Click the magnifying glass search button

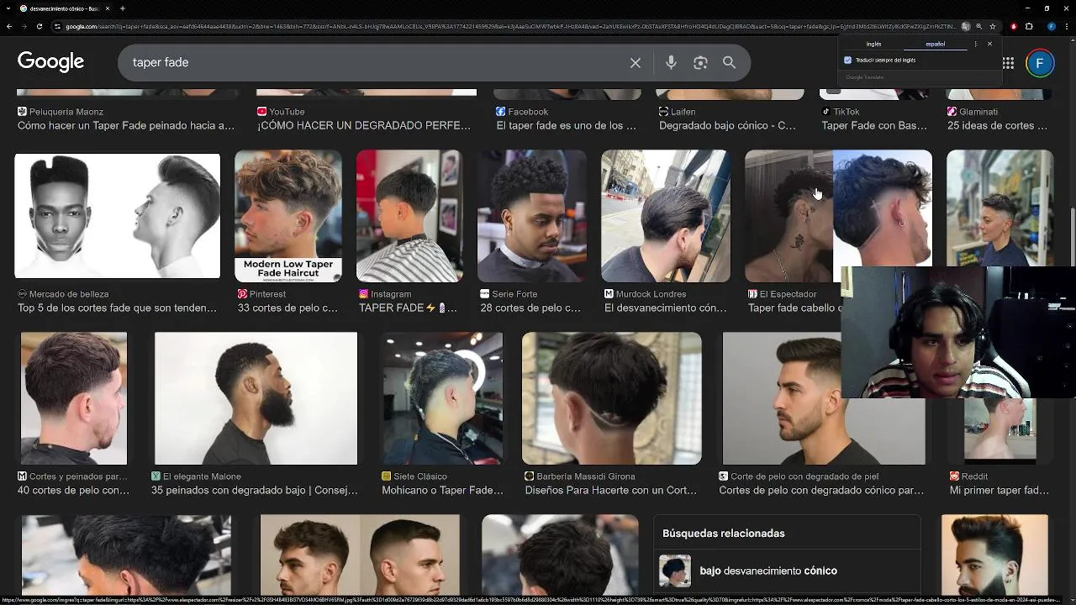729,63
